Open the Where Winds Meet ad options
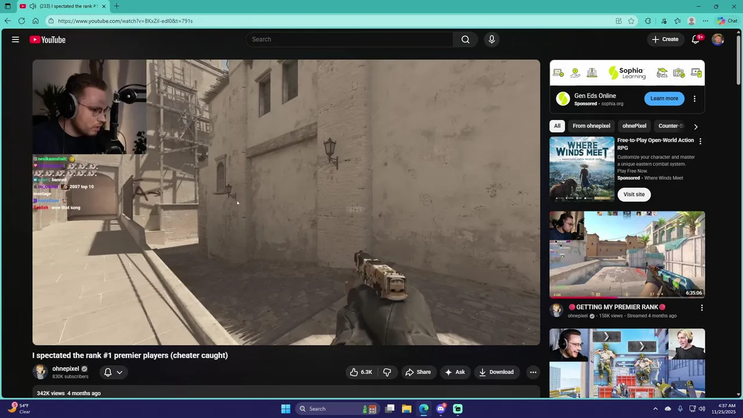The width and height of the screenshot is (743, 418). [x=700, y=141]
